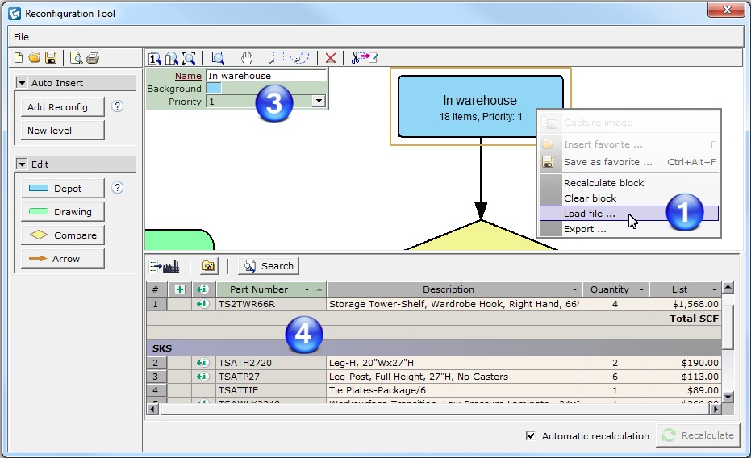
Task: Save using the floppy disk icon
Action: coord(50,58)
